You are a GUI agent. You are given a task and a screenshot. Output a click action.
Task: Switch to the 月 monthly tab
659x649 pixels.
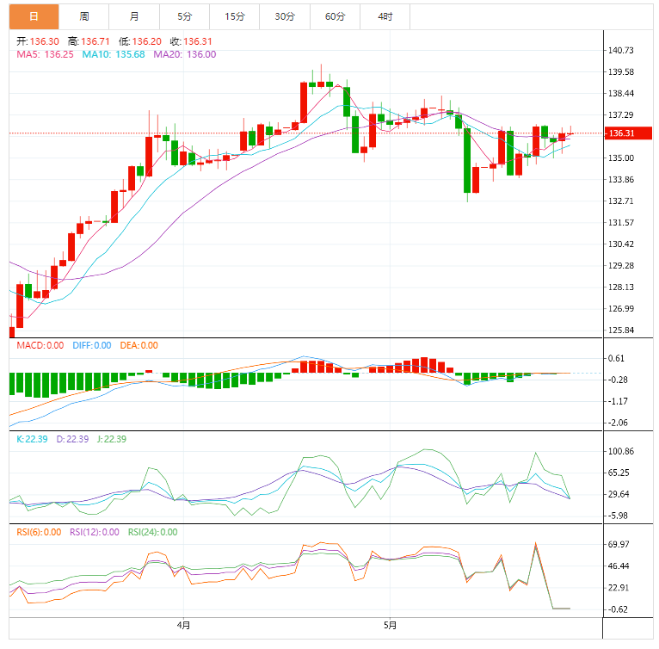(x=134, y=17)
